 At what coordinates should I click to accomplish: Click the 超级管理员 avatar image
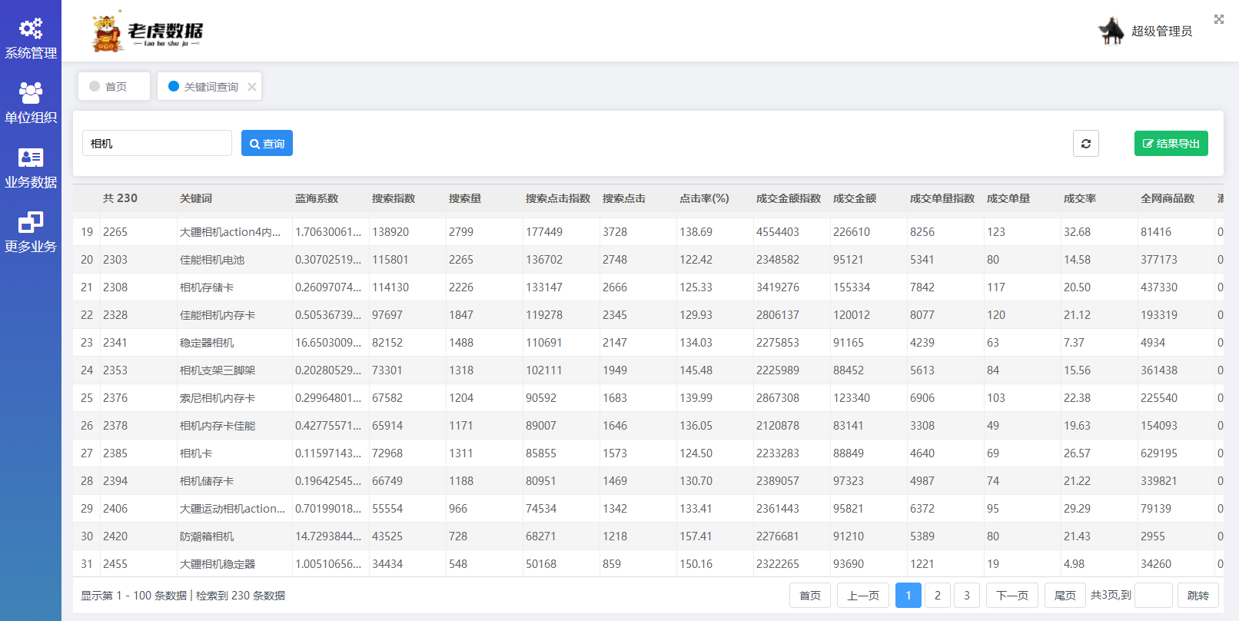click(x=1111, y=31)
